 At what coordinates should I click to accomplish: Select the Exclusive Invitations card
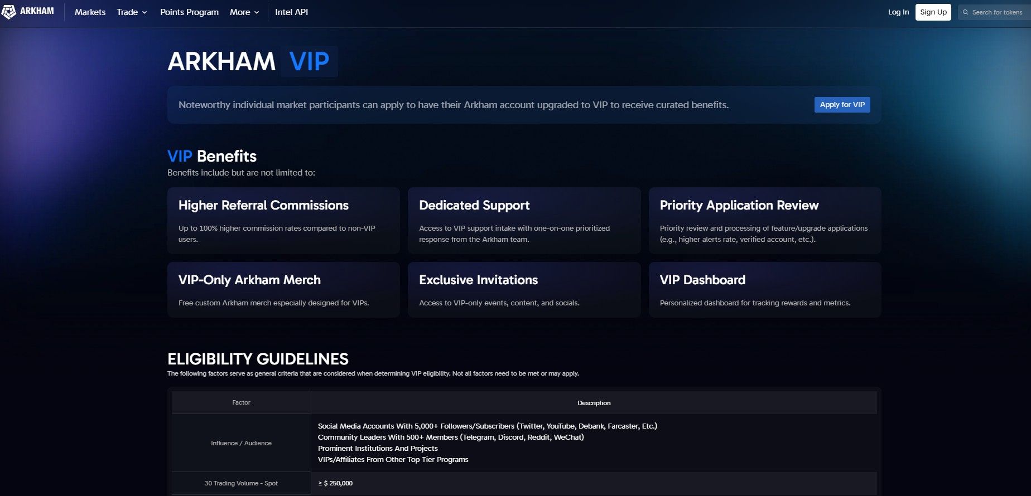point(524,290)
